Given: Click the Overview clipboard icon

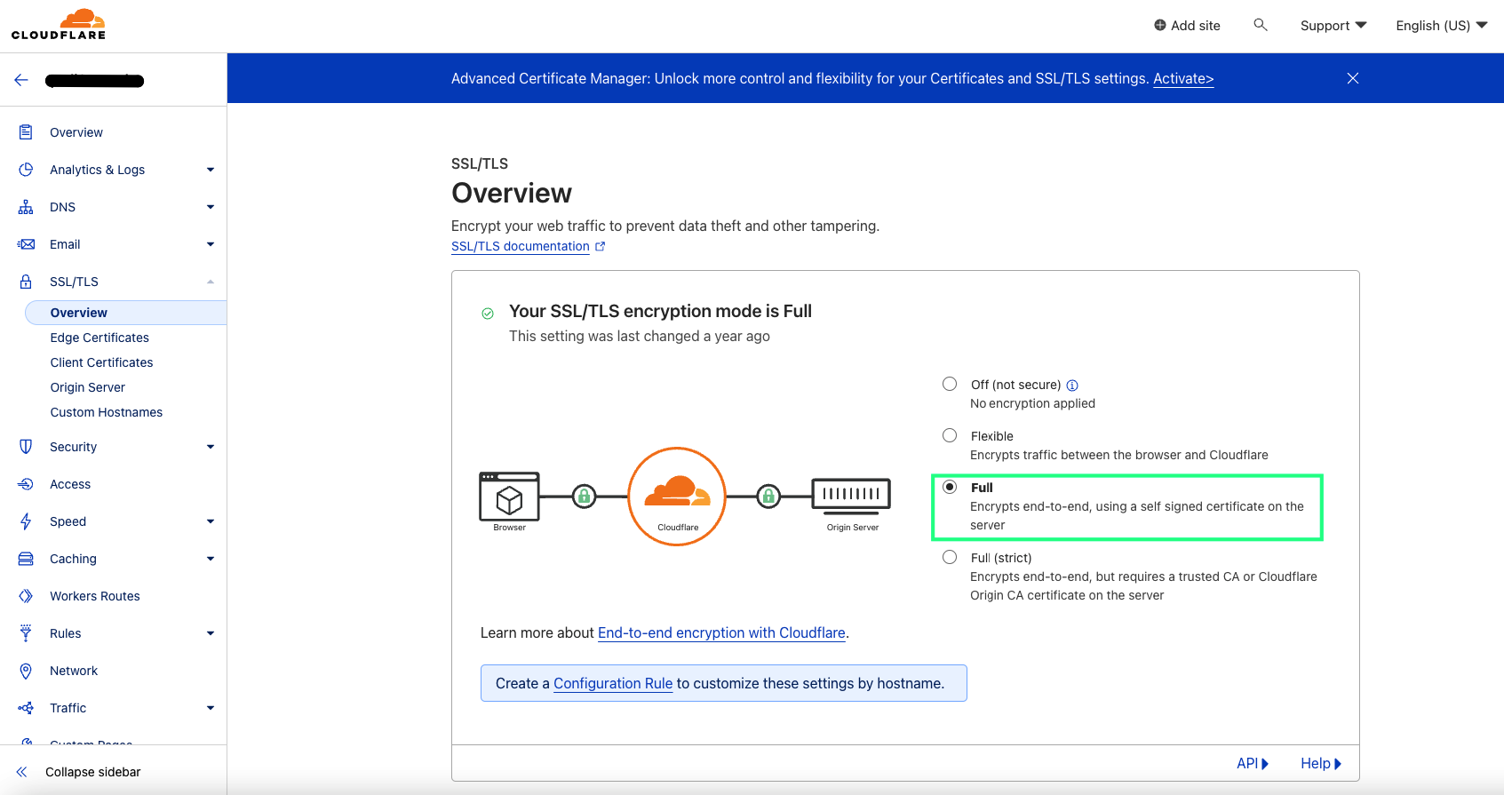Looking at the screenshot, I should pos(26,132).
